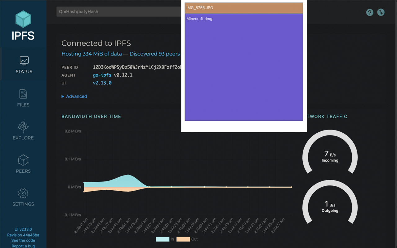Toggle visibility of the bandwidth chart In series
The width and height of the screenshot is (397, 248).
tap(163, 239)
